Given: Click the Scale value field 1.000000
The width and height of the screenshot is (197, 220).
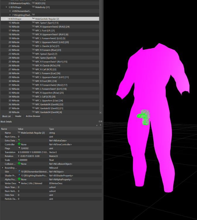Looking at the screenshot, I should click(x=33, y=160).
